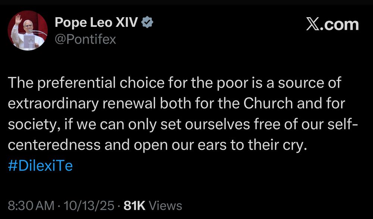
Task: Open the @Pontifex handle link
Action: coord(85,39)
